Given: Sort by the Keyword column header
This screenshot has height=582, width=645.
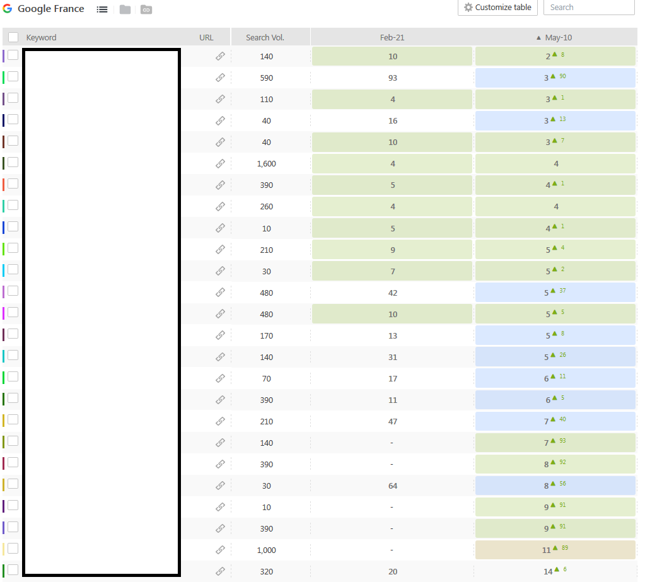Looking at the screenshot, I should [41, 37].
